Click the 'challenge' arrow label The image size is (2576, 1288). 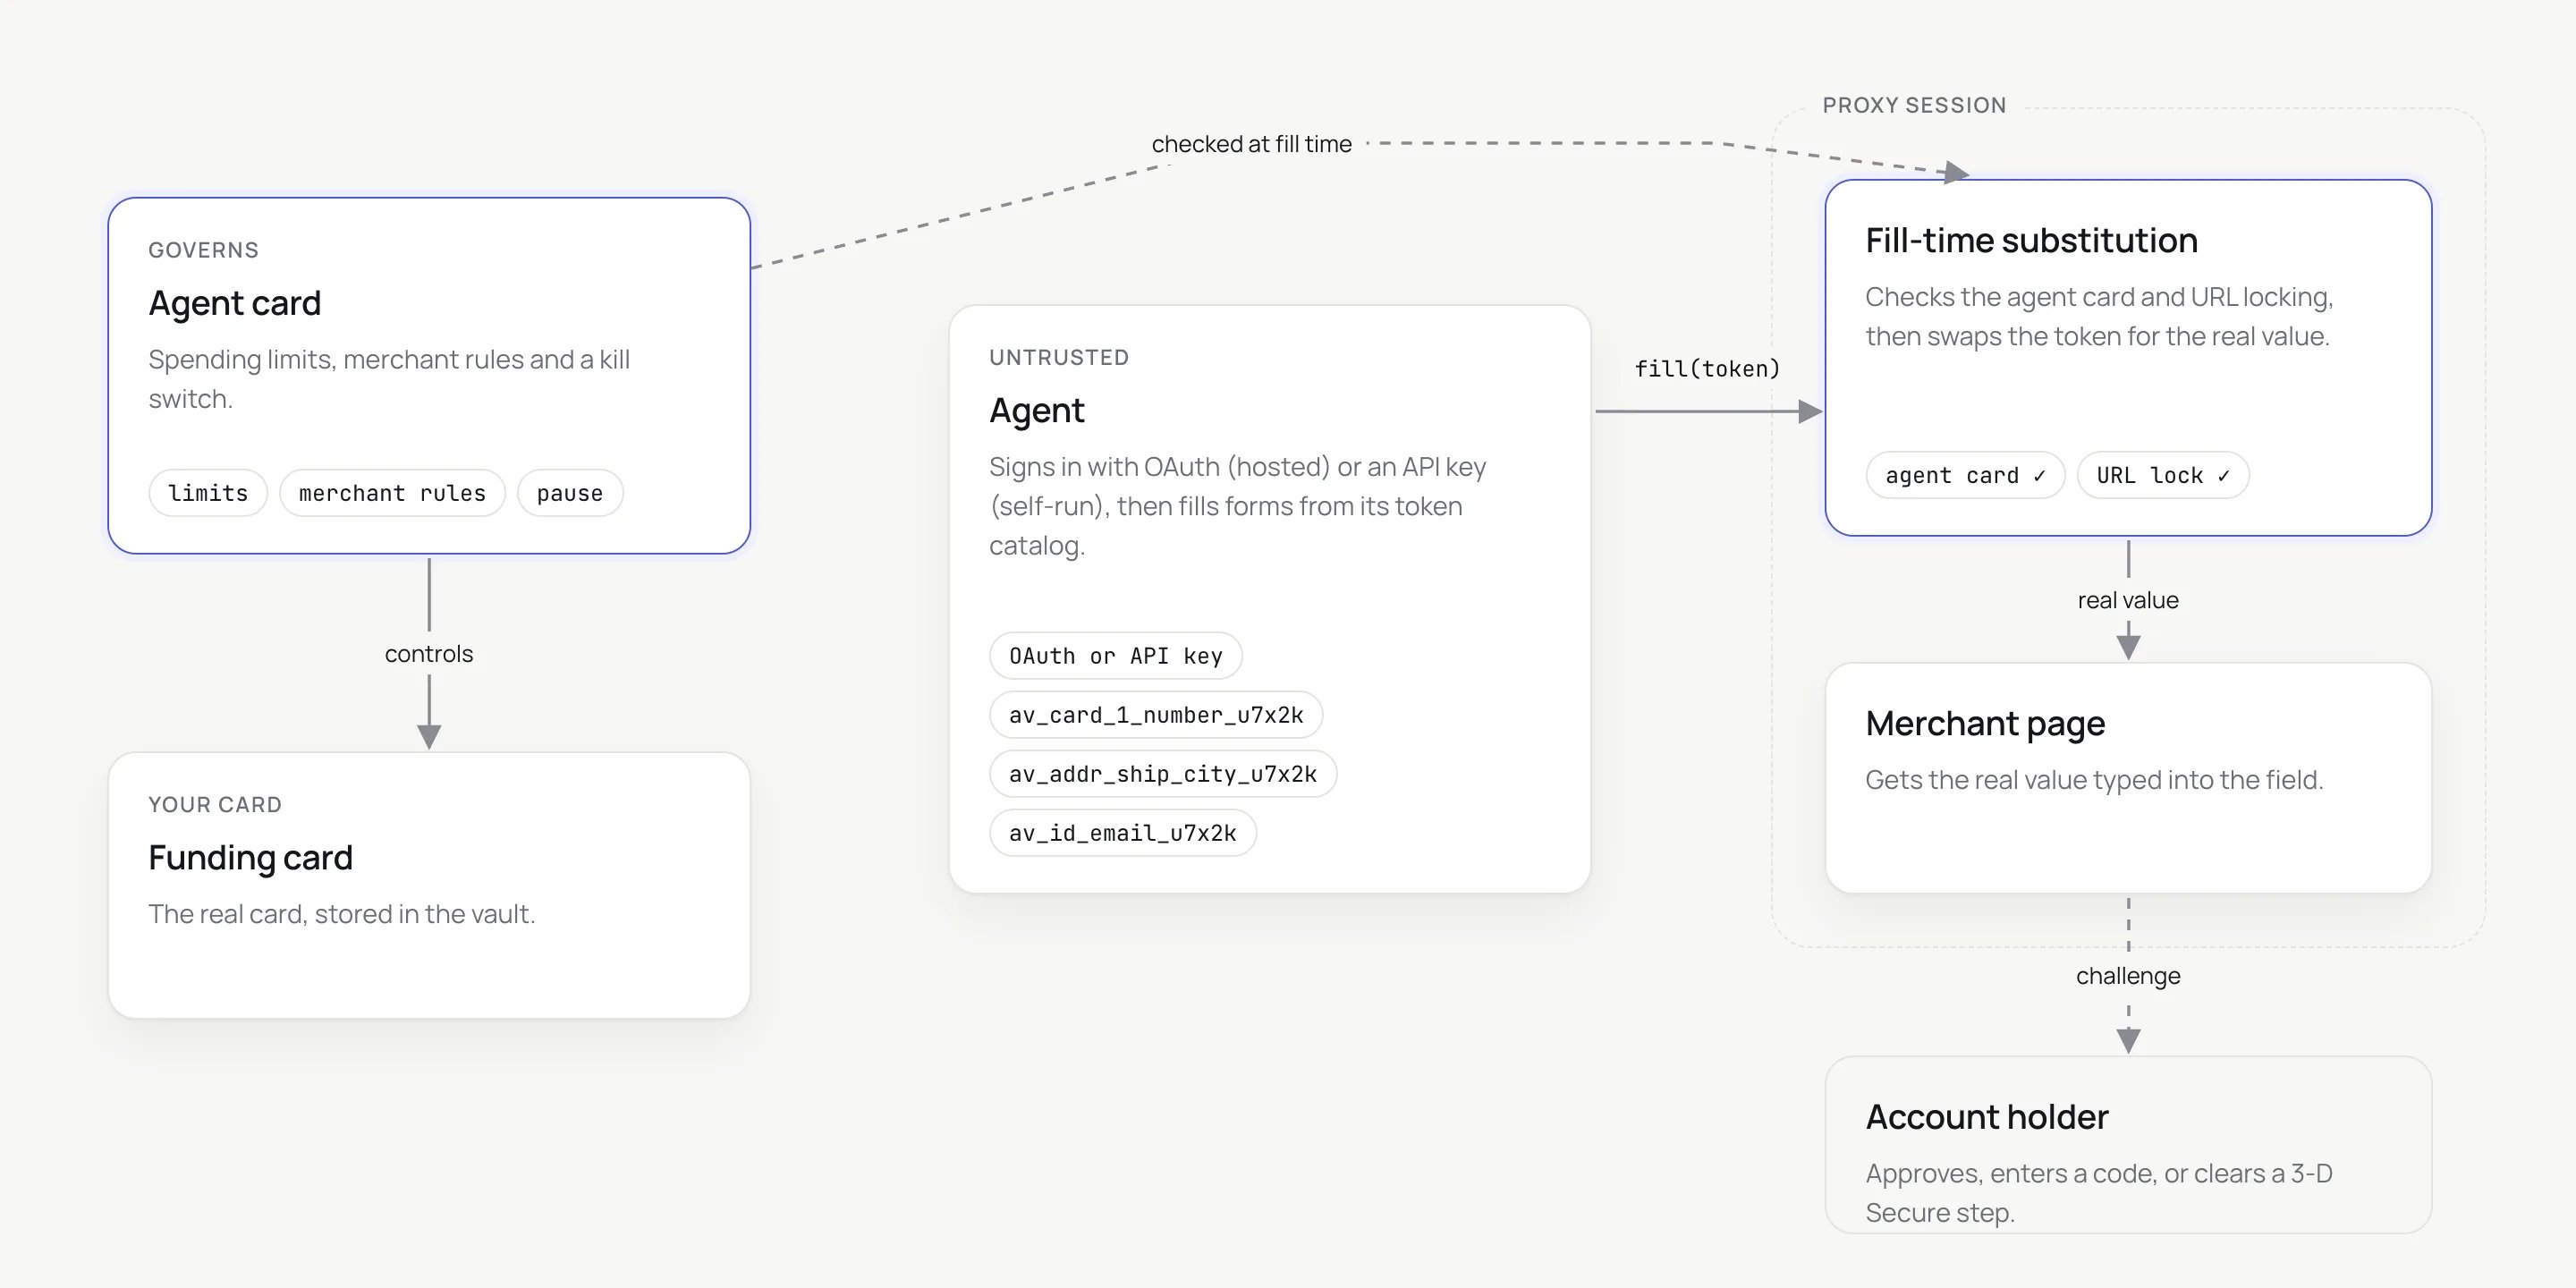pyautogui.click(x=2128, y=976)
